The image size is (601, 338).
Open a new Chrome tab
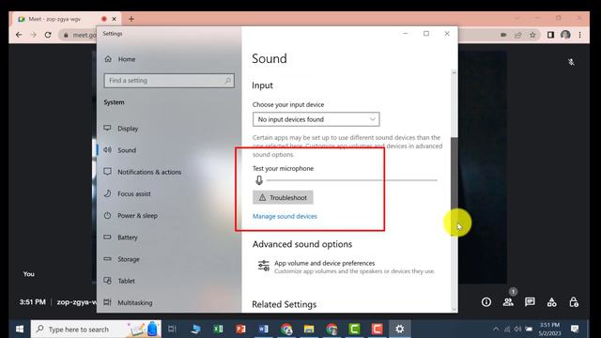tap(131, 19)
